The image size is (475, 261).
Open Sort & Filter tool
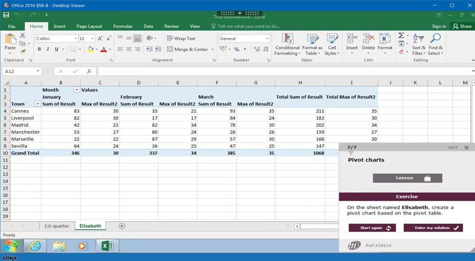tap(418, 44)
